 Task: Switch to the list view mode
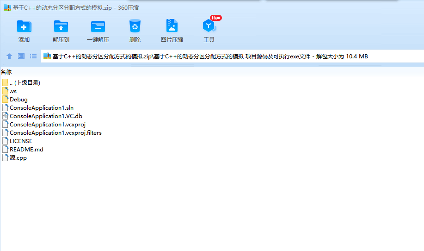pyautogui.click(x=33, y=56)
